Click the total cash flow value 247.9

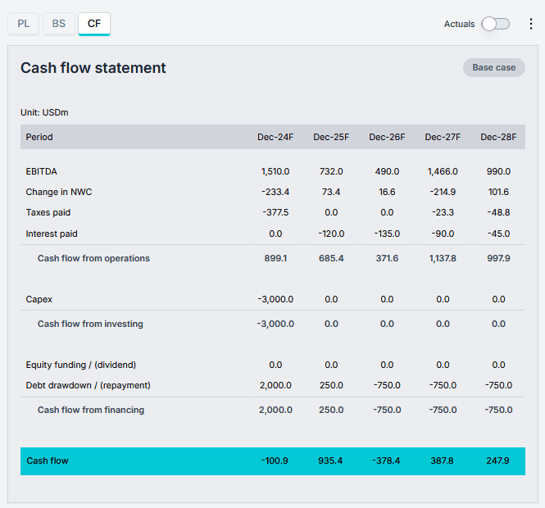pos(497,460)
